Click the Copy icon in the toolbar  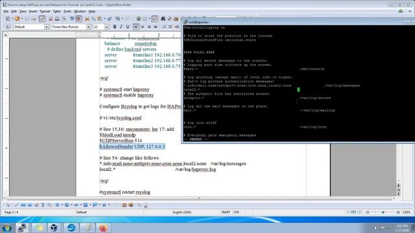tap(93, 19)
